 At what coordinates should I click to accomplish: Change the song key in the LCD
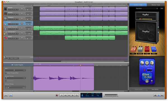coord(87,95)
